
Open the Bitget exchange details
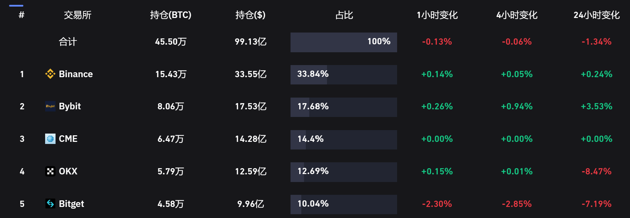pyautogui.click(x=72, y=204)
